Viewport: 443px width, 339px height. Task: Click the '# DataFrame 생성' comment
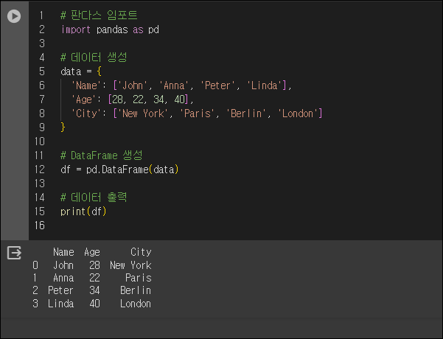pyautogui.click(x=102, y=155)
